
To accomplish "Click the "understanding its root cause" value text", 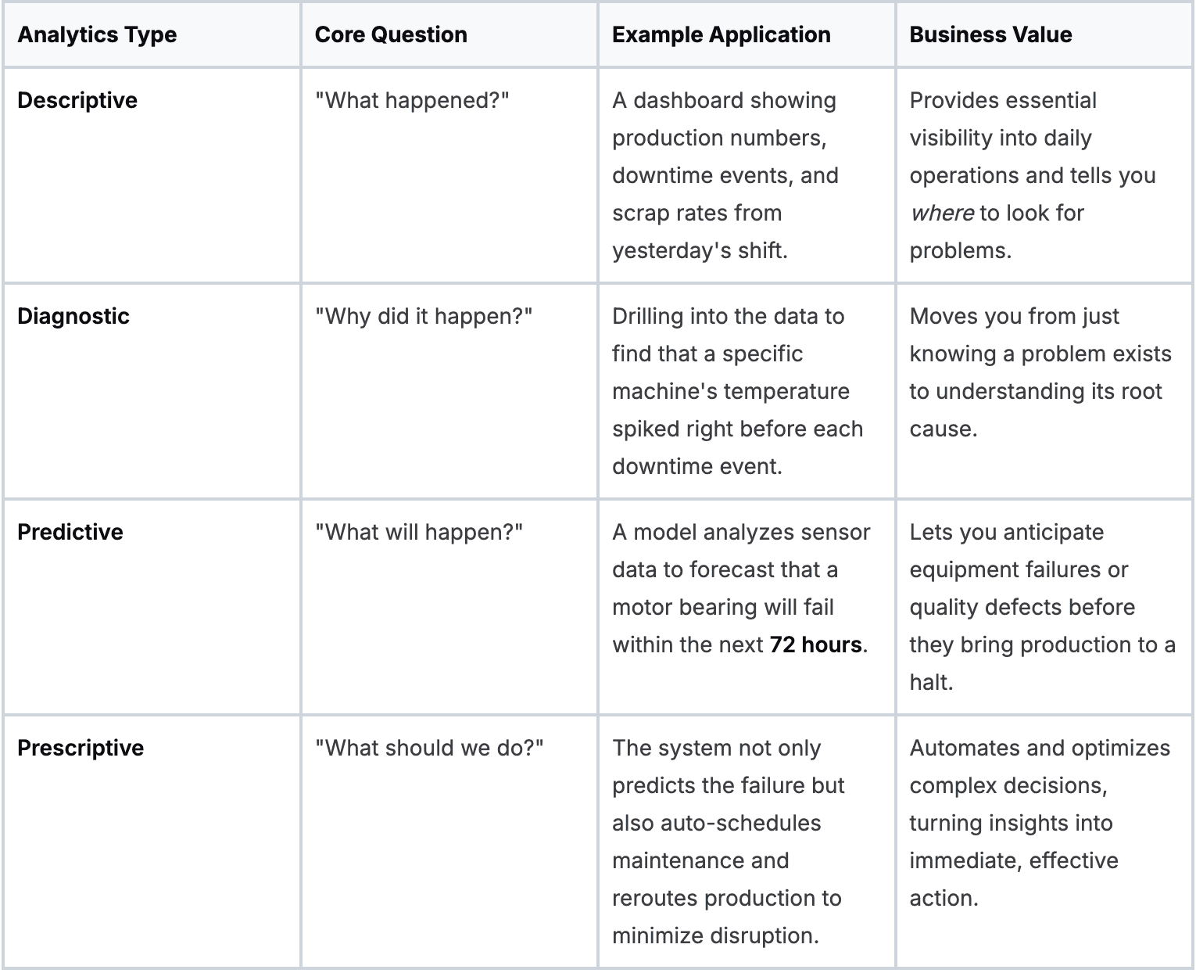I will pos(1035,391).
